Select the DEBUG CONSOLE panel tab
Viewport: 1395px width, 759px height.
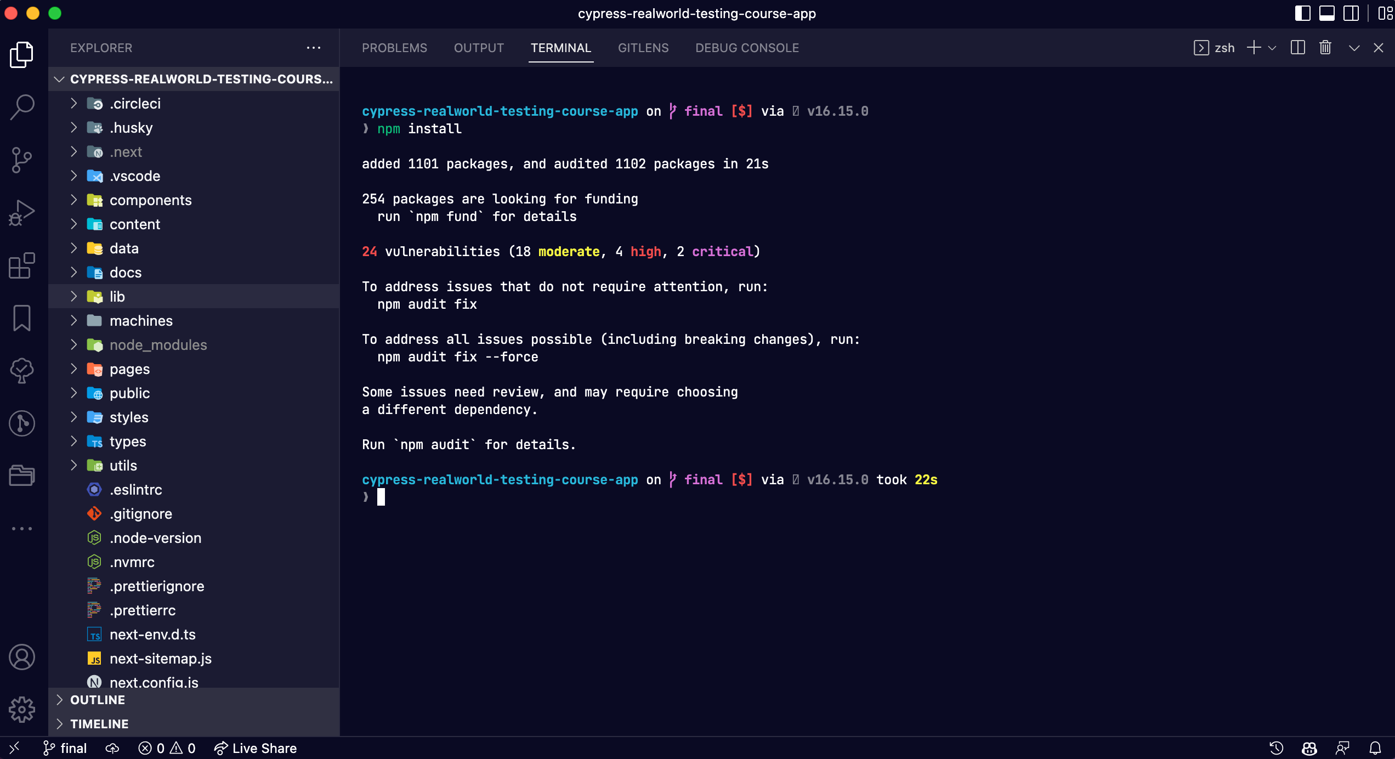click(747, 48)
